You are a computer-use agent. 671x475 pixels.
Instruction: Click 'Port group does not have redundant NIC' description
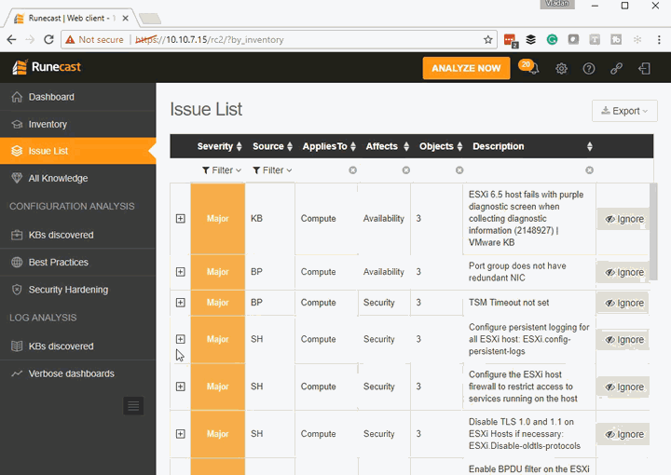(x=517, y=272)
